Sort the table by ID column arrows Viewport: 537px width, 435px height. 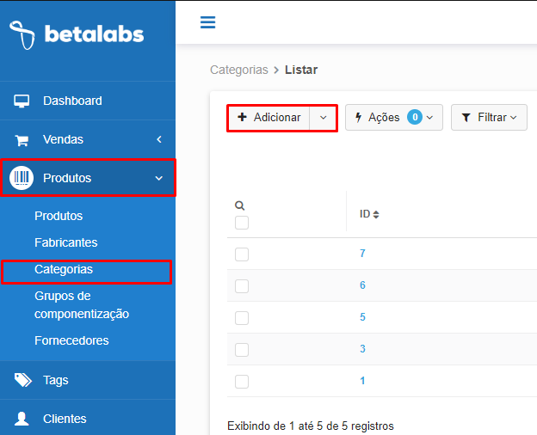(x=376, y=215)
